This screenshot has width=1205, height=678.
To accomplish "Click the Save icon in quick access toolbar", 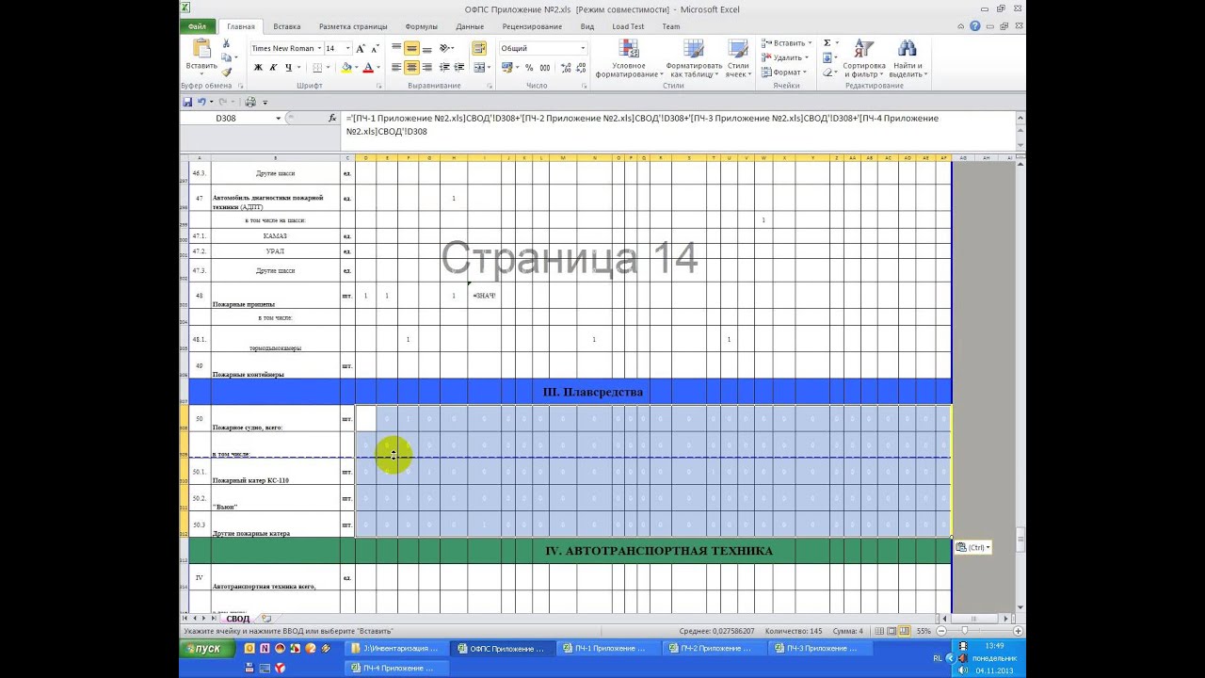I will [187, 102].
